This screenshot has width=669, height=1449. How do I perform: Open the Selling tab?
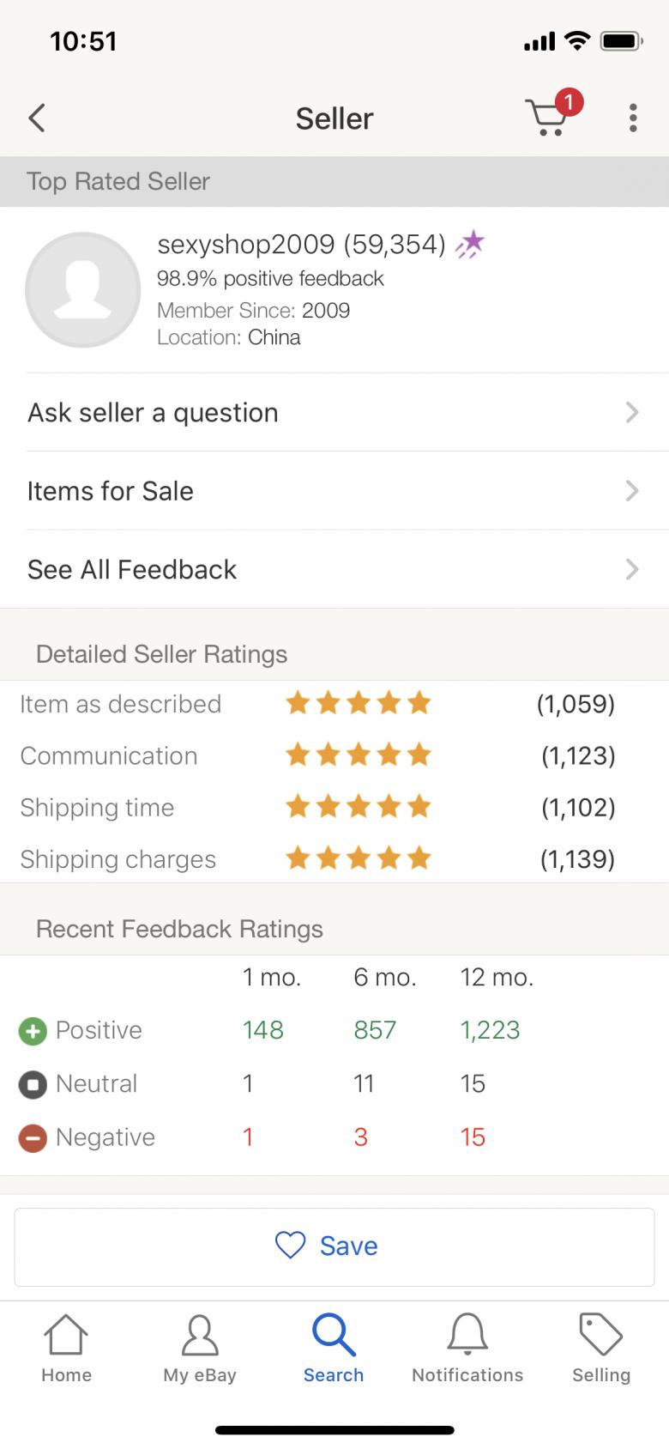pyautogui.click(x=601, y=1349)
